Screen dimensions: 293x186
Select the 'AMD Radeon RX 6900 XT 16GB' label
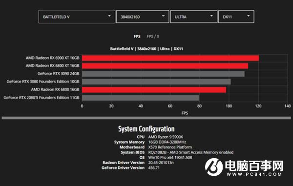point(53,58)
